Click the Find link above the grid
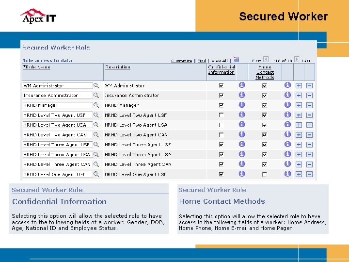Viewport: 349px width, 262px height. click(202, 61)
